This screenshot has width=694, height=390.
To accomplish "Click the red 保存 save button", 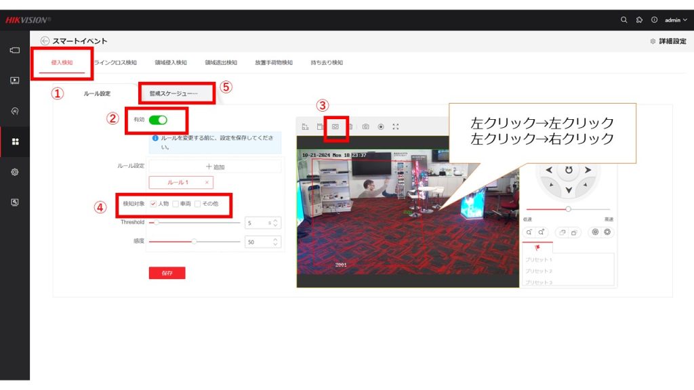I will (x=167, y=273).
